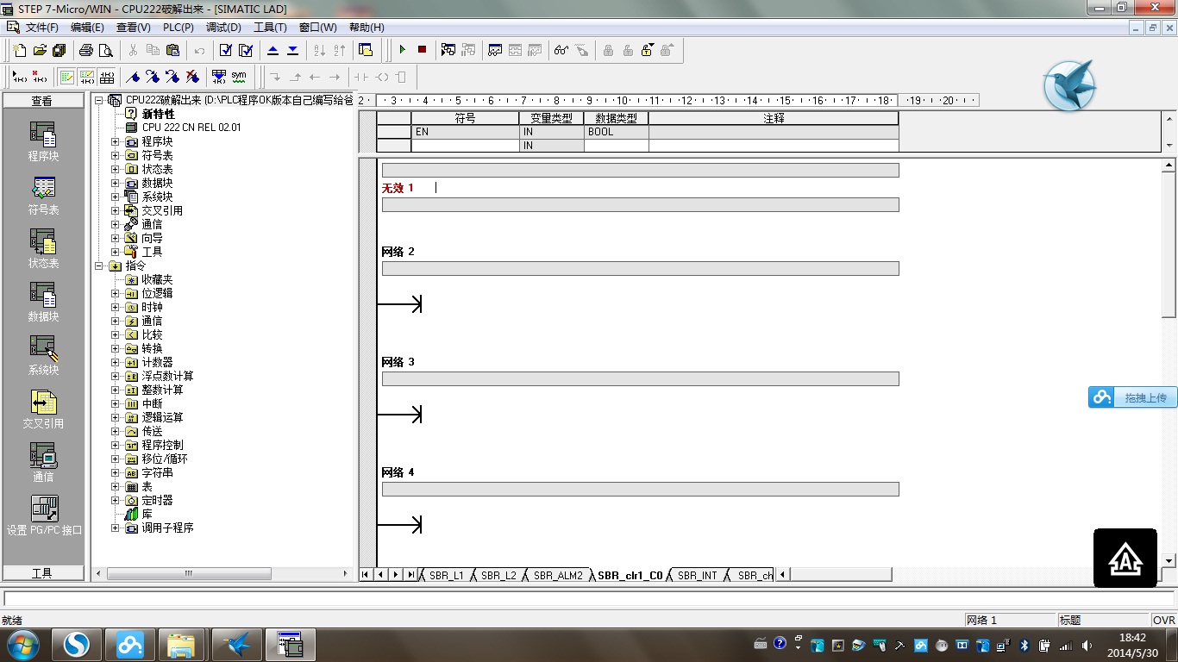The height and width of the screenshot is (662, 1178).
Task: Select 新特性 in the project tree
Action: (158, 114)
